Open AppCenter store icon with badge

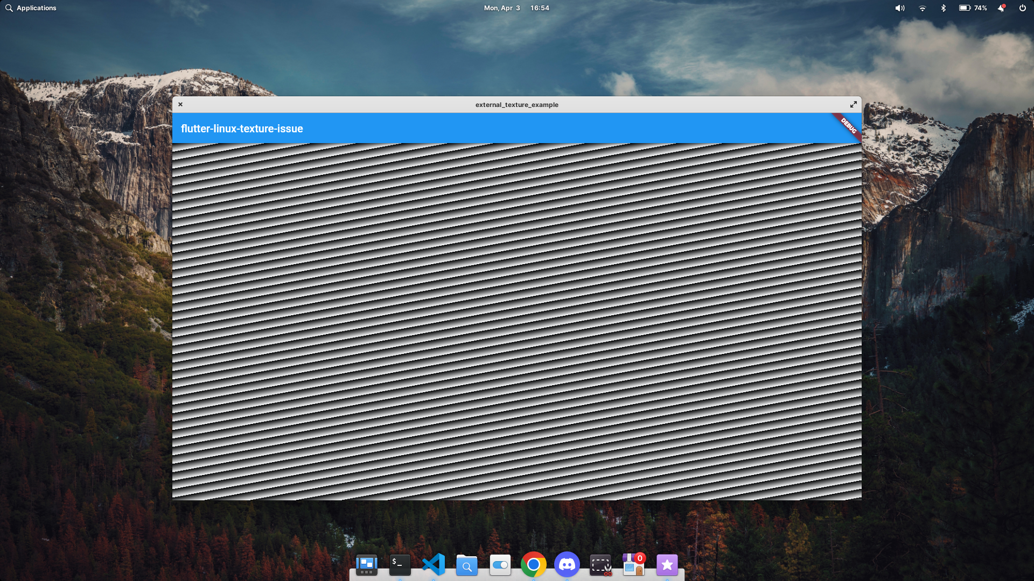(x=634, y=565)
